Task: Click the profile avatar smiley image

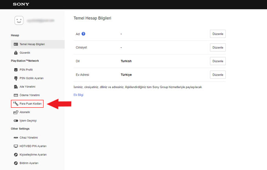Action: 19,20
